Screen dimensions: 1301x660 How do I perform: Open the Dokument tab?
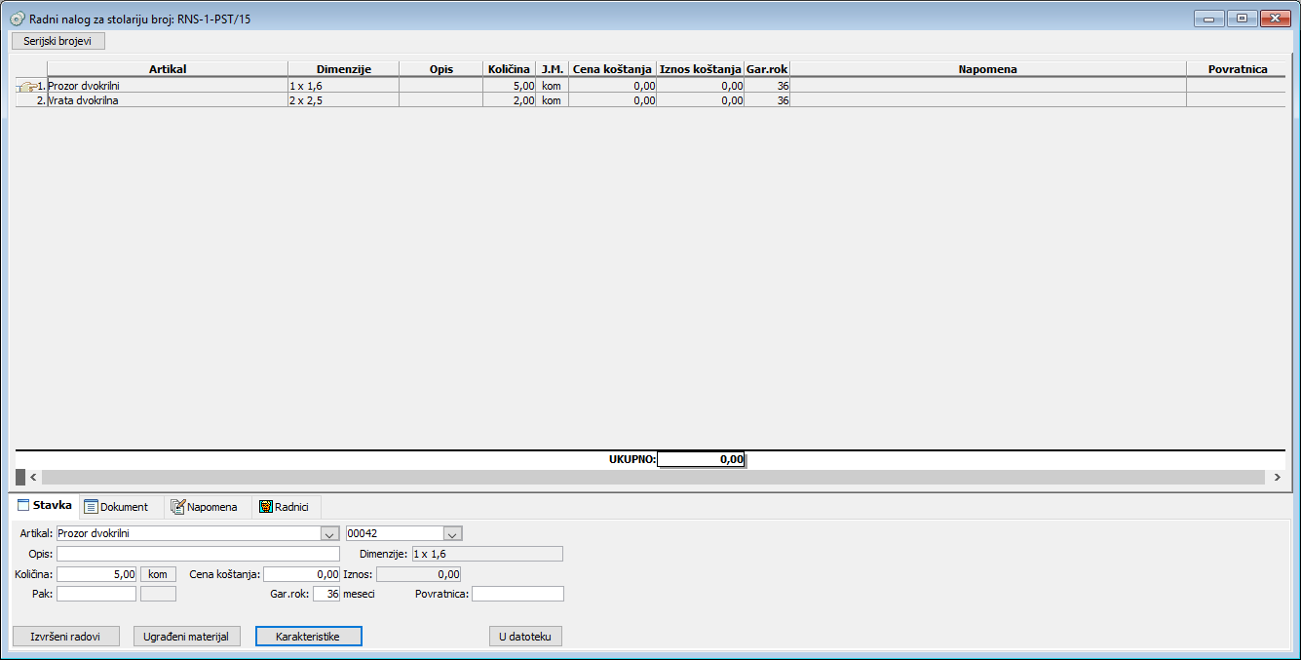click(x=116, y=507)
